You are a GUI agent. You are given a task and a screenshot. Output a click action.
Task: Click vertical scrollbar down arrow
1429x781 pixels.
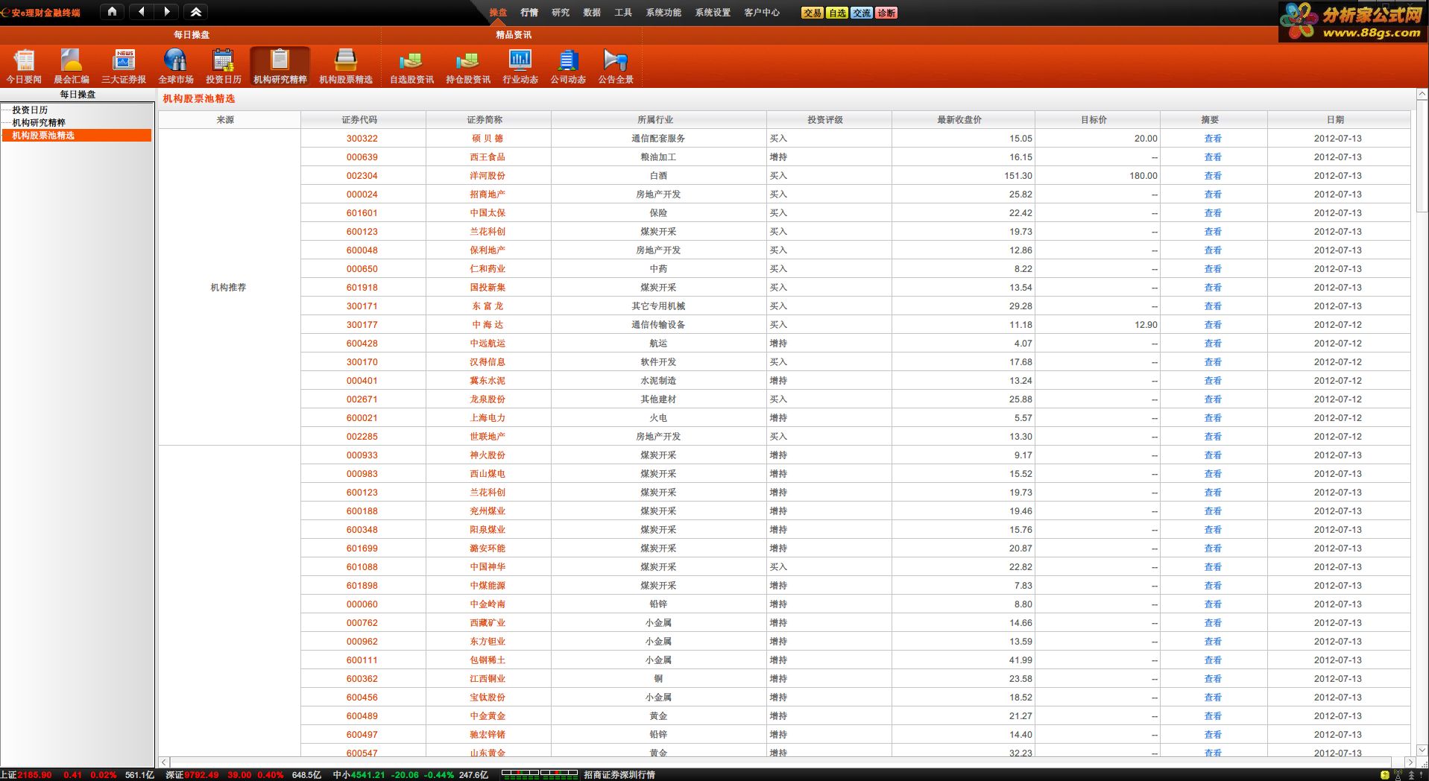1422,750
